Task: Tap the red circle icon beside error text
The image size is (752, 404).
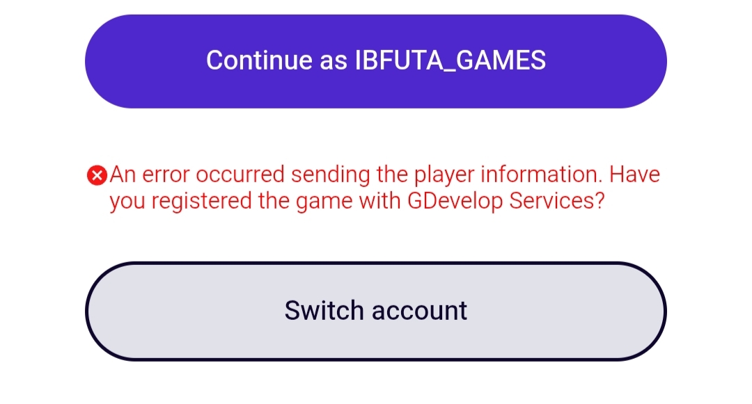Action: 97,176
